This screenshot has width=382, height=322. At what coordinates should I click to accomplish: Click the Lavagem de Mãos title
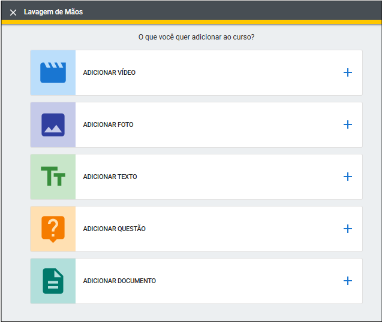click(53, 12)
